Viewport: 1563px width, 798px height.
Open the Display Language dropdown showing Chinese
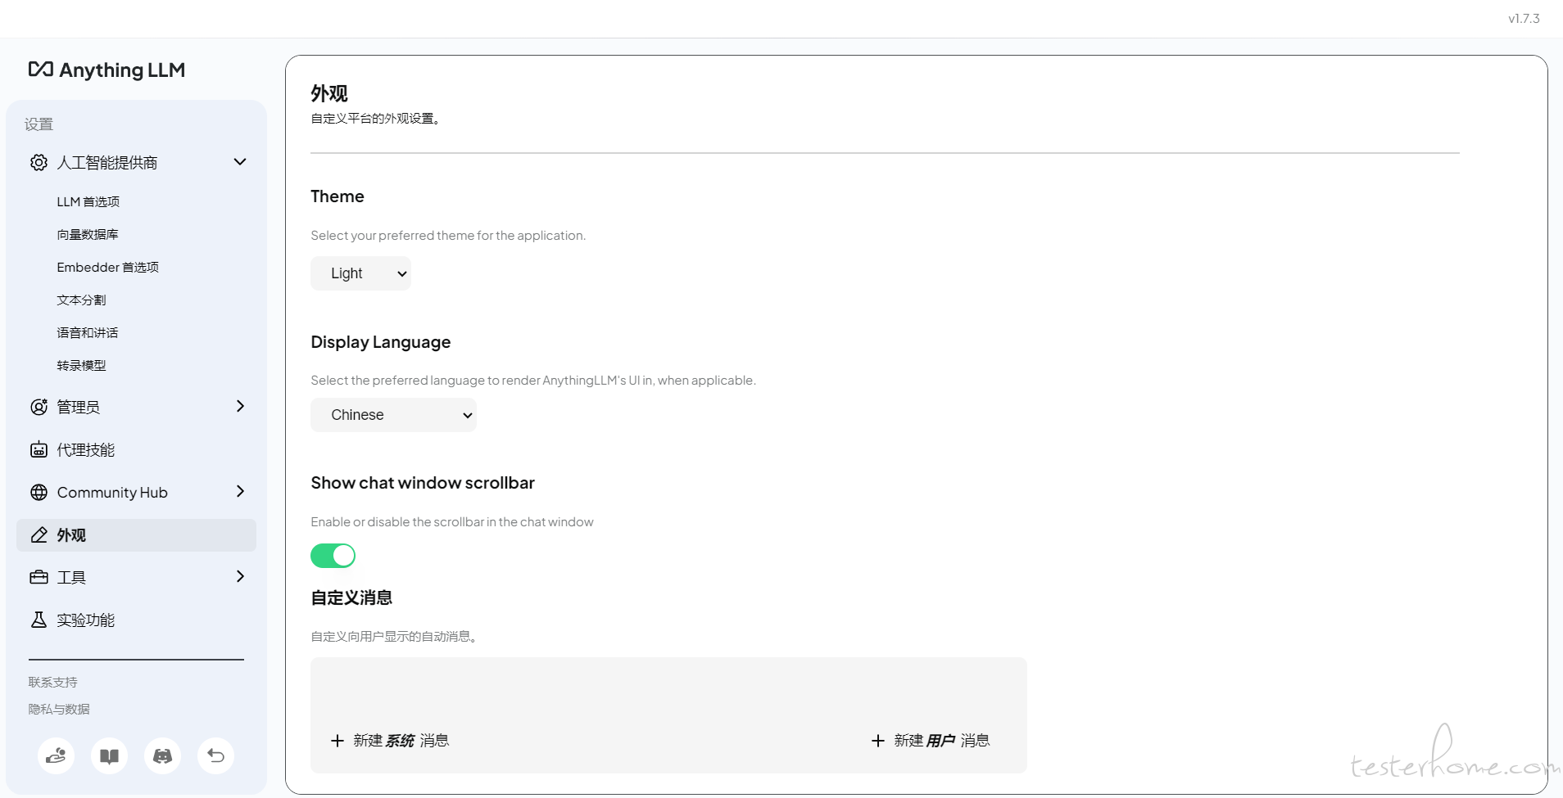(x=393, y=415)
